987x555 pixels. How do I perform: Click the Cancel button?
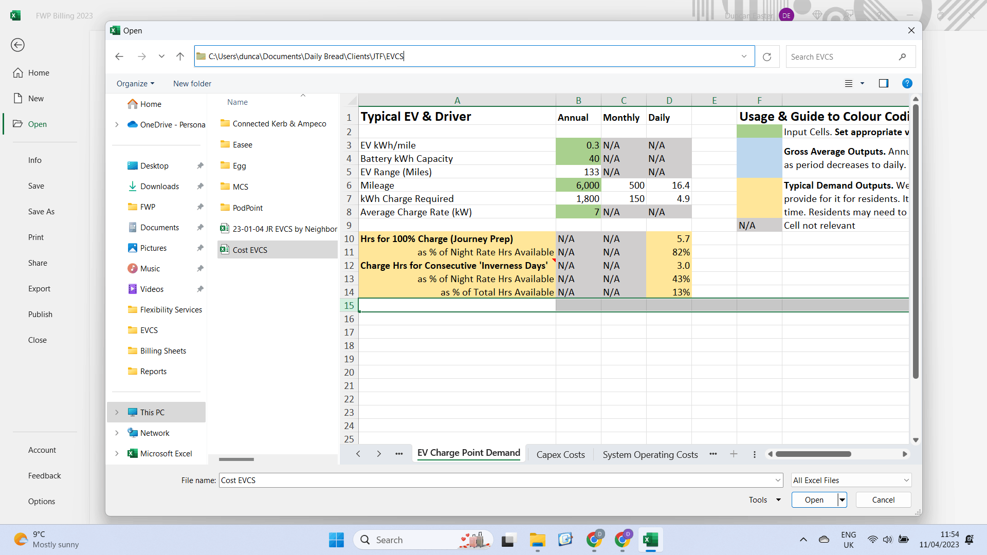click(x=883, y=500)
